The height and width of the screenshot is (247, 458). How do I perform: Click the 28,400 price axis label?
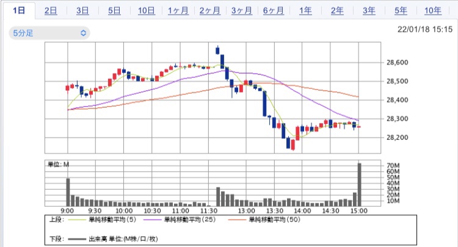(x=398, y=100)
